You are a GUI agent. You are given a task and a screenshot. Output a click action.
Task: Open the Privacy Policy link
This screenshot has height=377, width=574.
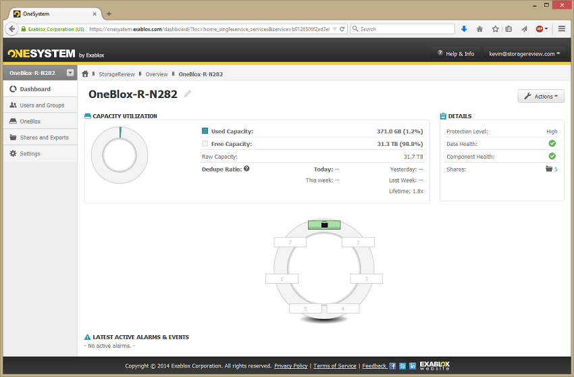(290, 366)
